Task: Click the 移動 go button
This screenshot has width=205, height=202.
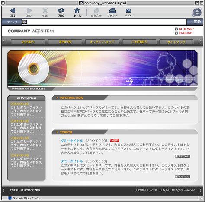Action: point(196,22)
